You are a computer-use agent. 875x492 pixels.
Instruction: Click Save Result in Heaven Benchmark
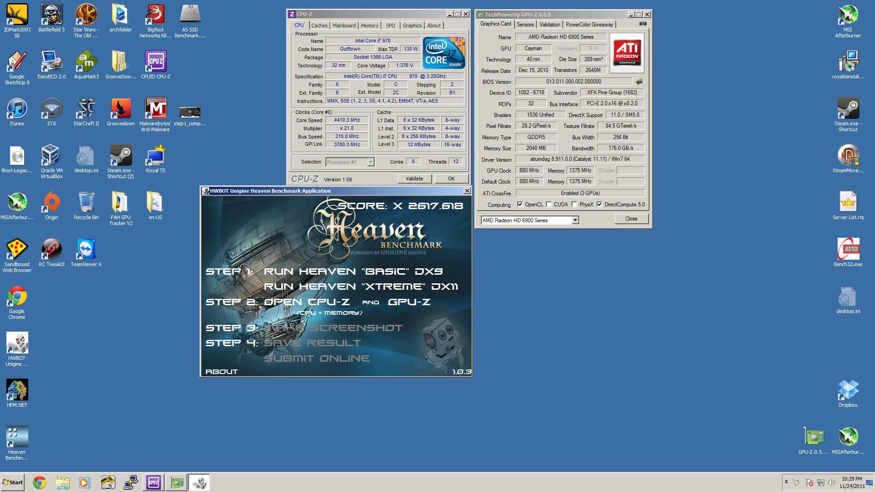click(x=312, y=343)
